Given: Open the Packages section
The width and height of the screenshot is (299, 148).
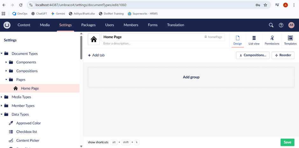Looking at the screenshot, I should (x=88, y=25).
